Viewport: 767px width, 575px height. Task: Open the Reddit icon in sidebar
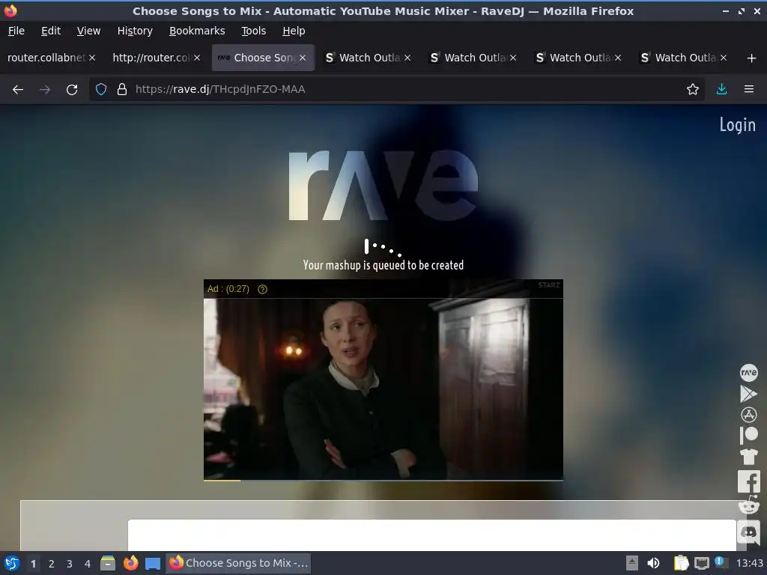tap(748, 505)
